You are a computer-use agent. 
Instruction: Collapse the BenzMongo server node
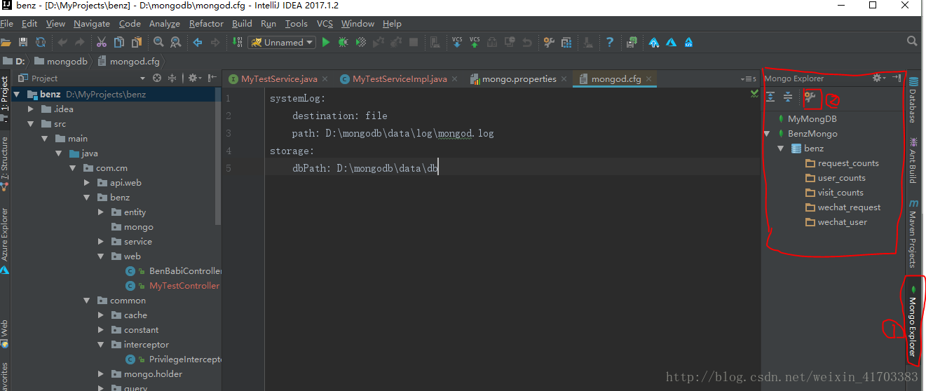click(x=770, y=134)
